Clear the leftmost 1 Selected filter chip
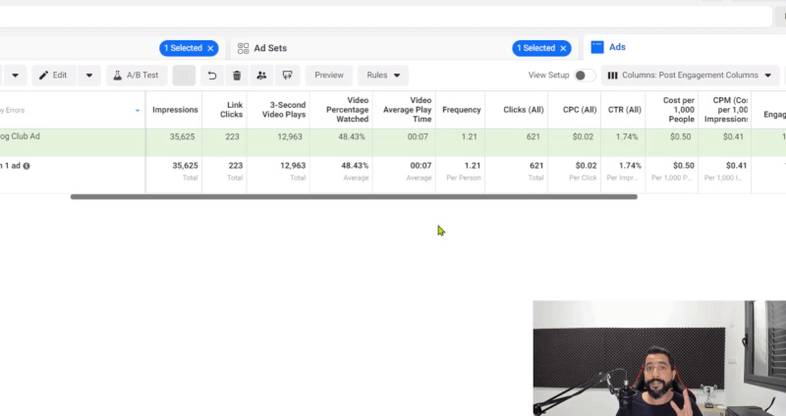This screenshot has height=416, width=786. pyautogui.click(x=210, y=48)
